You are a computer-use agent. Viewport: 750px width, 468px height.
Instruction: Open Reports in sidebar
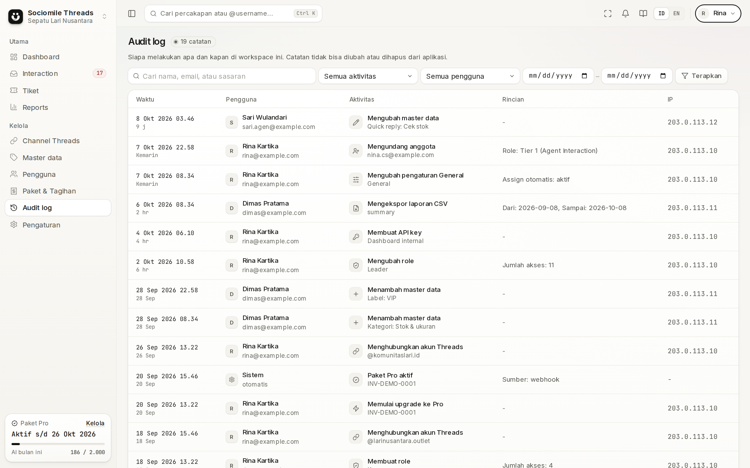click(x=58, y=107)
